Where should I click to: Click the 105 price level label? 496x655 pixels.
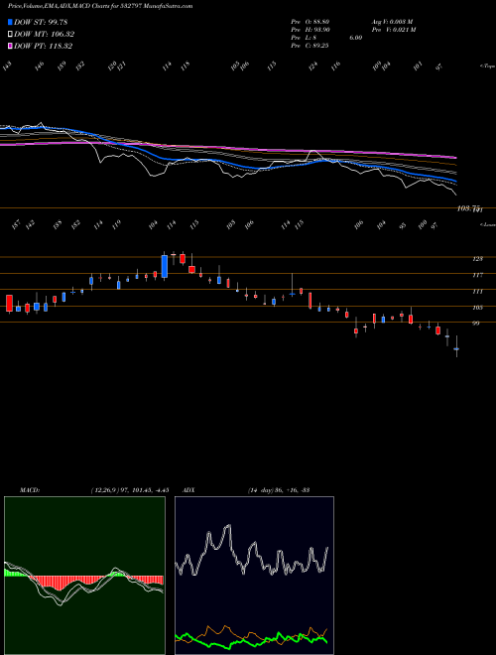[x=478, y=308]
